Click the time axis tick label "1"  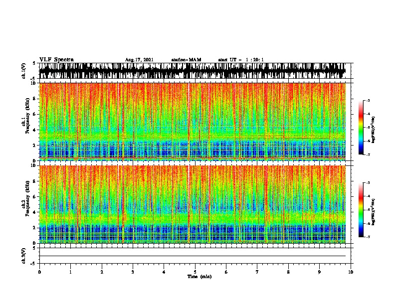click(70, 272)
